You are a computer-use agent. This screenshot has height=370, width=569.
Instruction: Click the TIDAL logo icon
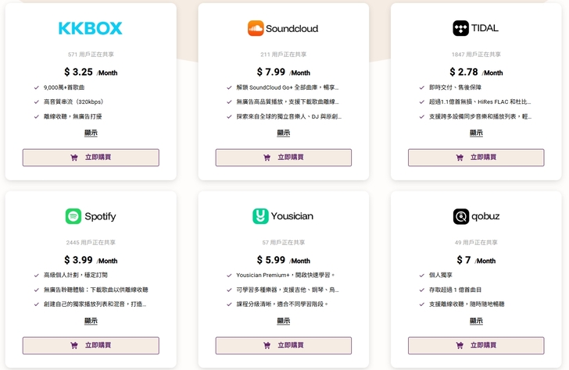(x=460, y=28)
